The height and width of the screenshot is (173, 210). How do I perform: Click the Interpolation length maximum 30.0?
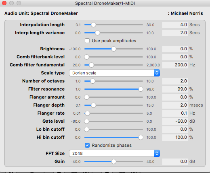[x=150, y=25]
